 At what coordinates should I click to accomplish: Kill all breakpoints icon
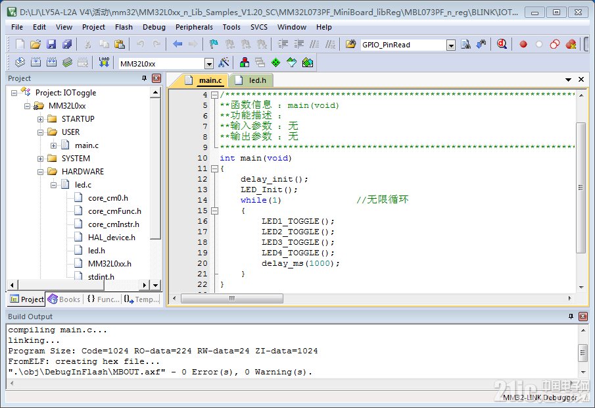[x=571, y=45]
